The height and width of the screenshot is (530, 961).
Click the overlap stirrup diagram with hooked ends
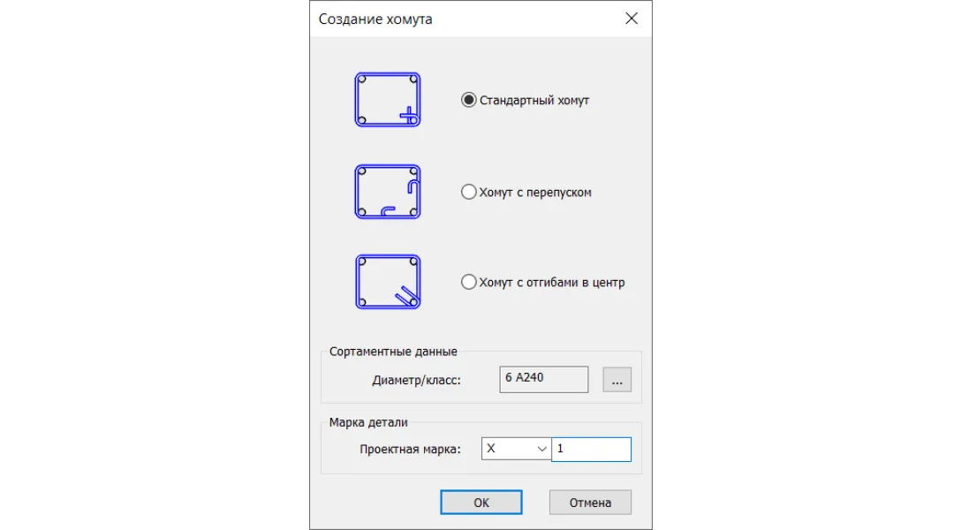coord(388,192)
